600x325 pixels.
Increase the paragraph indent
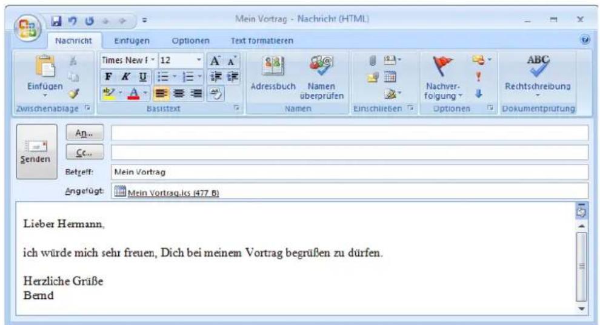pyautogui.click(x=232, y=77)
